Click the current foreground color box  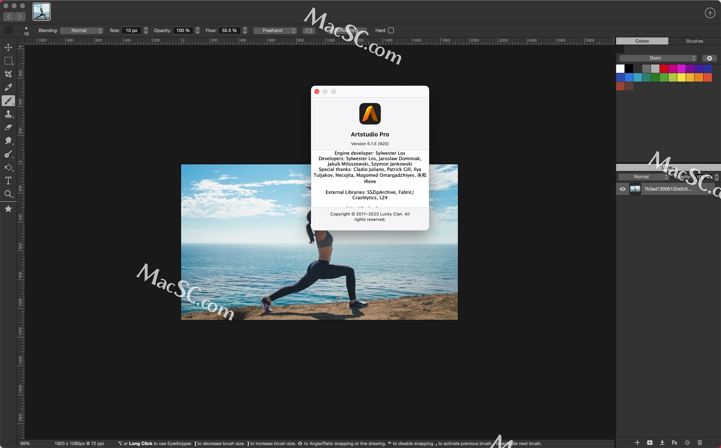click(9, 31)
